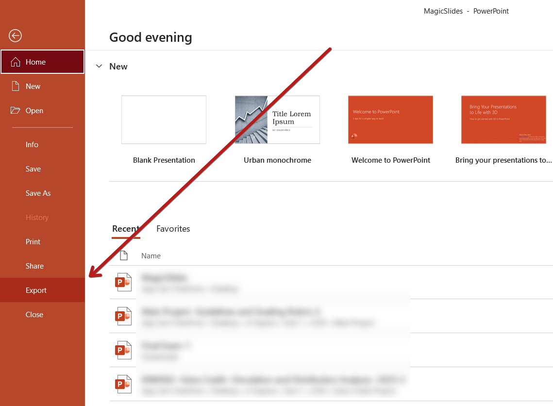The width and height of the screenshot is (553, 406).
Task: Open the Share option
Action: [42, 266]
